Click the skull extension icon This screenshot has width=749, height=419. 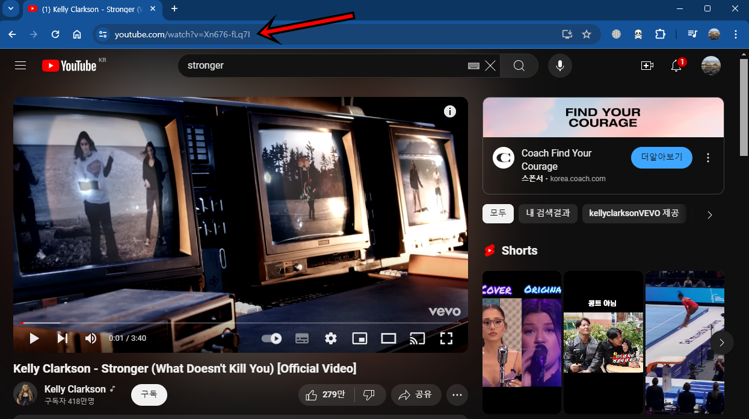tap(638, 34)
